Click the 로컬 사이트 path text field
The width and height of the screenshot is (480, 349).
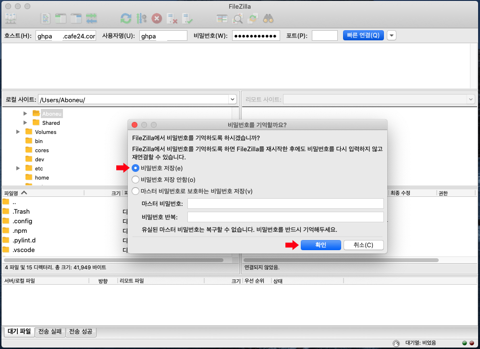134,100
